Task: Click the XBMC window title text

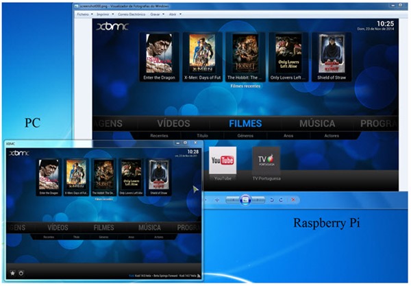Action: pyautogui.click(x=10, y=144)
